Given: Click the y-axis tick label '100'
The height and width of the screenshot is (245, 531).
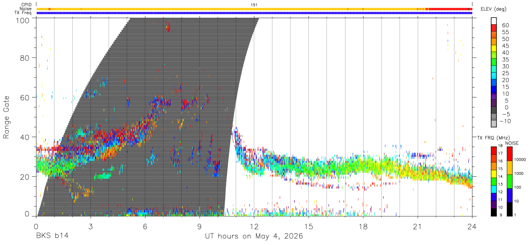Looking at the screenshot, I should pos(23,20).
